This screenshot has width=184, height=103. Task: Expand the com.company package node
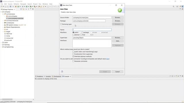5,16
